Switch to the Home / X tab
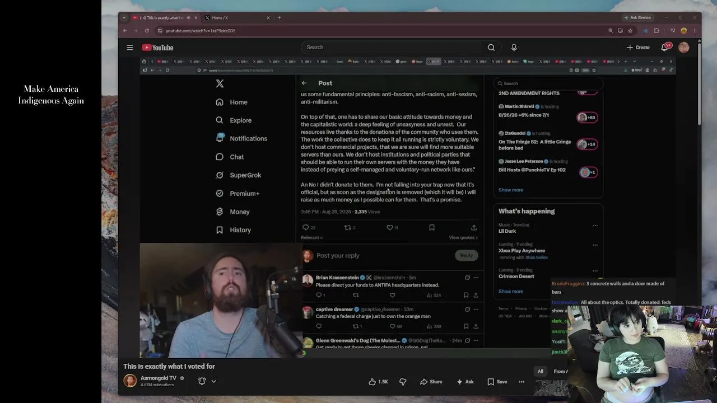This screenshot has width=717, height=403. [x=237, y=18]
